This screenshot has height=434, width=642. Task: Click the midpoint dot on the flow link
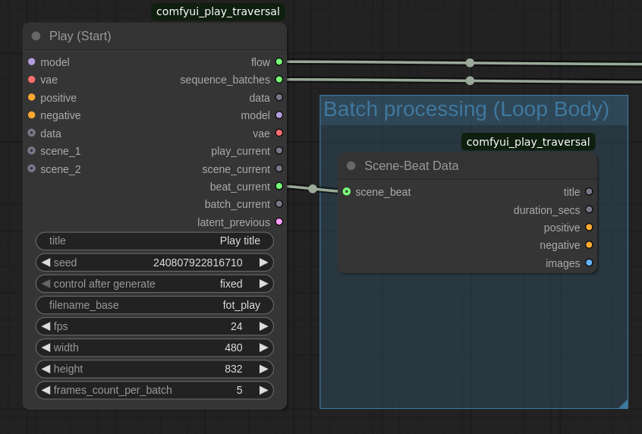470,63
